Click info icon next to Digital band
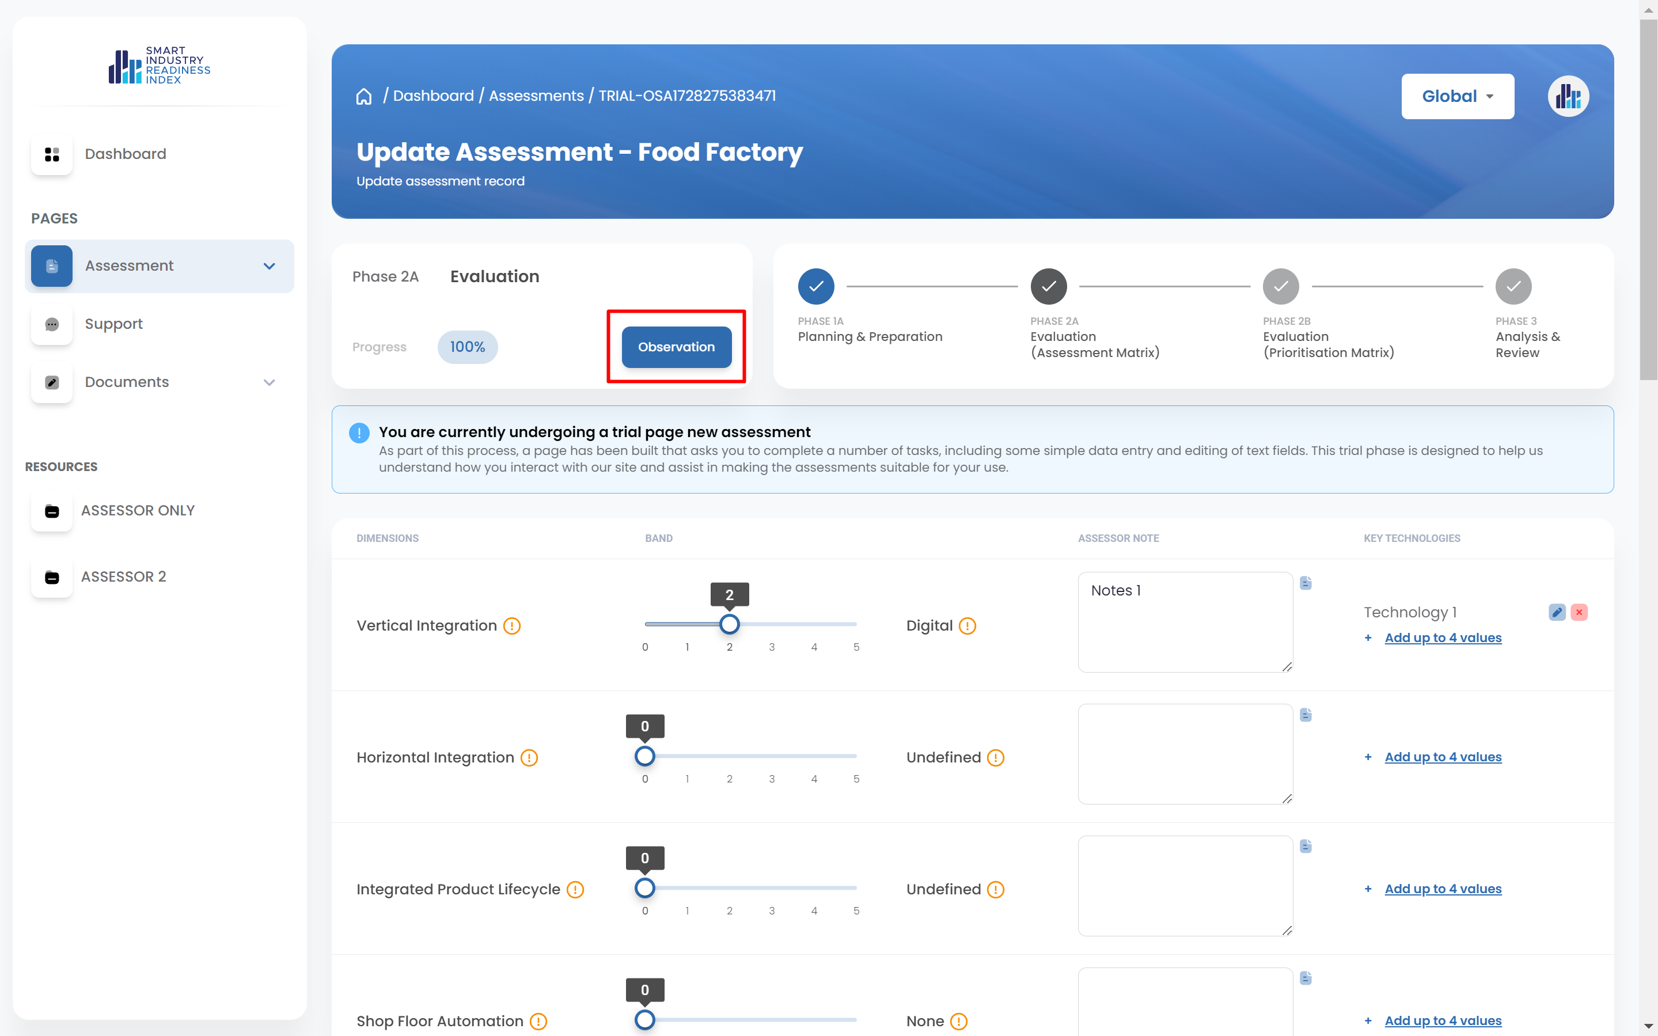Viewport: 1658px width, 1036px height. (968, 625)
